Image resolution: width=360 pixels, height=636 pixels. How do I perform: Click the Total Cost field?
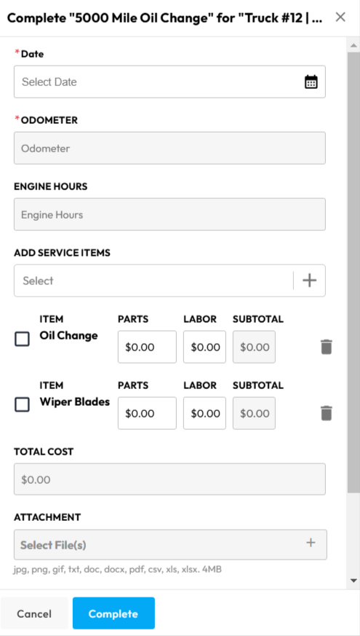[x=169, y=479]
